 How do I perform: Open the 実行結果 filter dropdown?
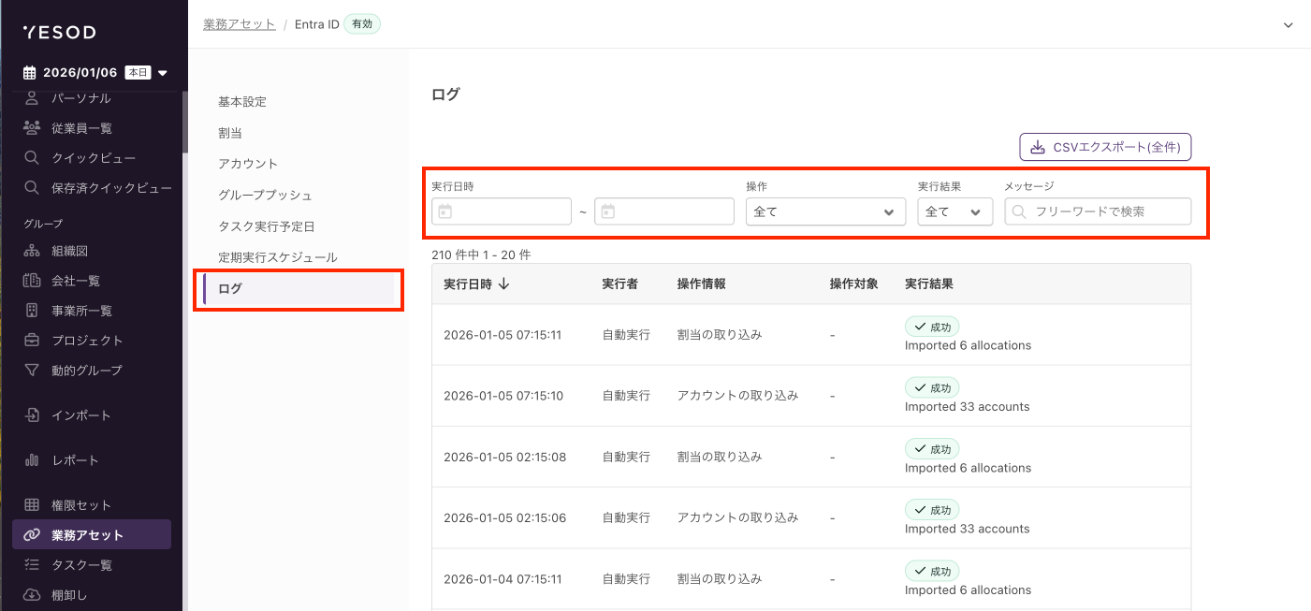[954, 211]
